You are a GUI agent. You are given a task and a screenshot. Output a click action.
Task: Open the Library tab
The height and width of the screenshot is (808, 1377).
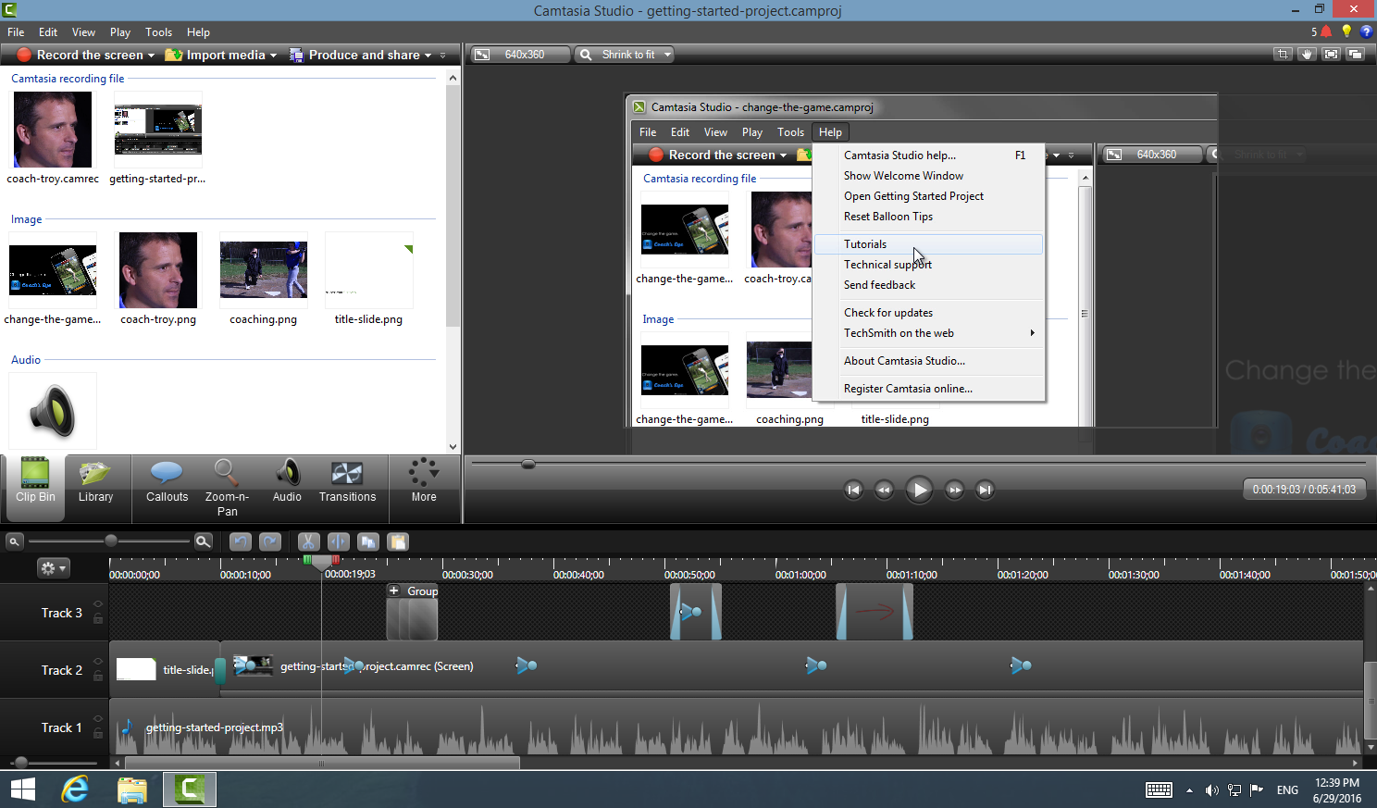[95, 481]
